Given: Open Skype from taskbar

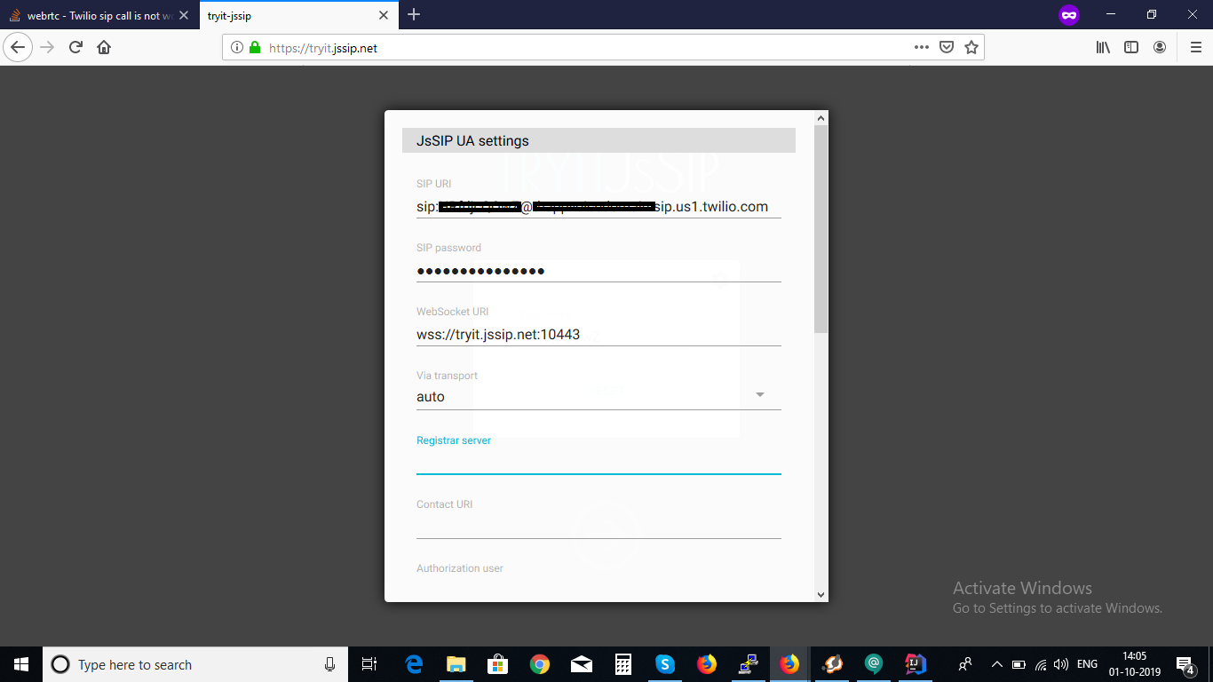Looking at the screenshot, I should (665, 664).
